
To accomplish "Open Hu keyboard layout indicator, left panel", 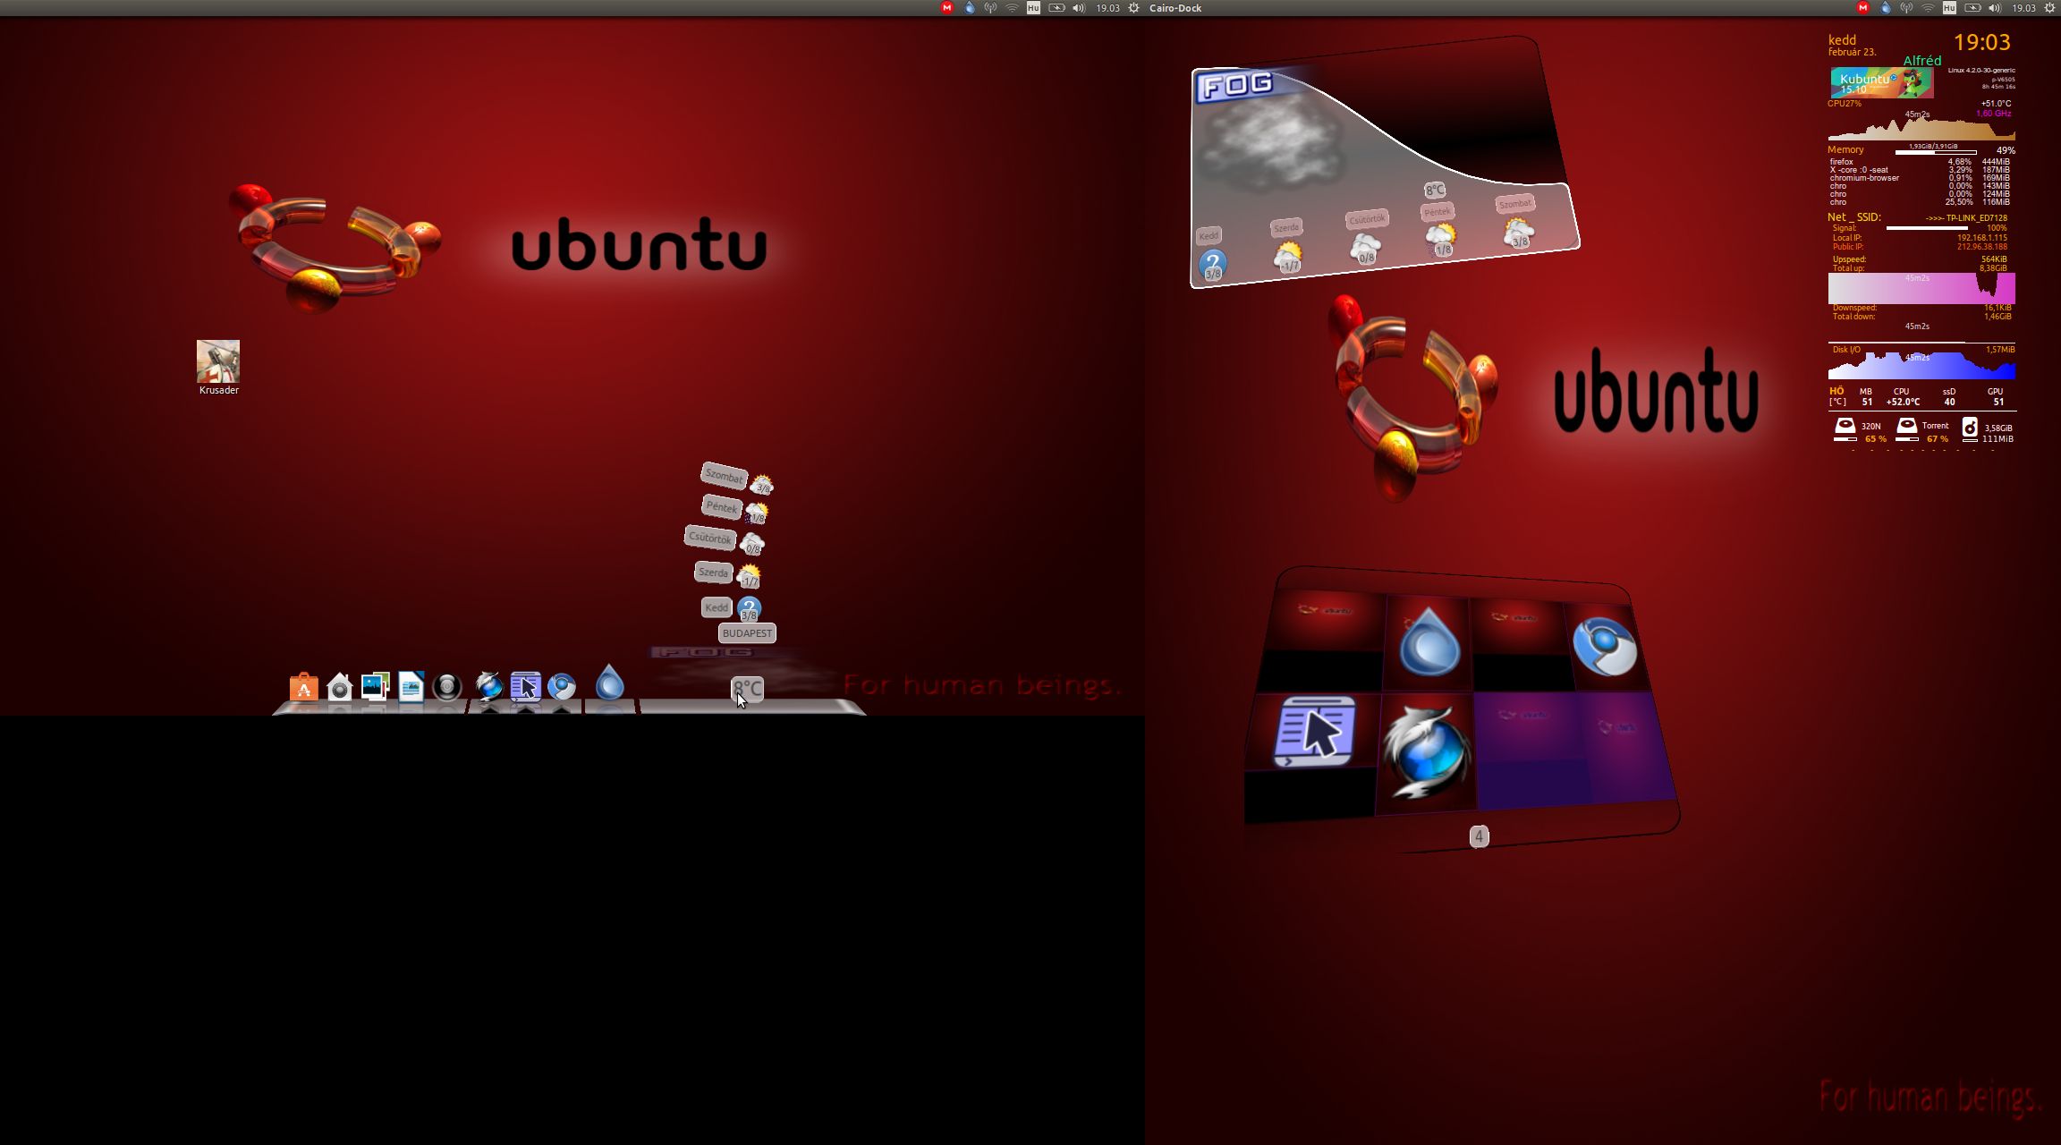I will [x=1033, y=8].
